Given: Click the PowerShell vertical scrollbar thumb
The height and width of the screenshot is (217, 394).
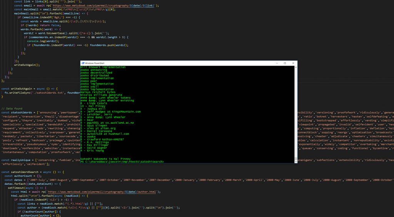Looking at the screenshot, I should 296,159.
